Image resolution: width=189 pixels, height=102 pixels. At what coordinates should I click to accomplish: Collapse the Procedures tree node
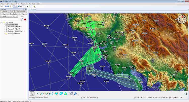click(x=2, y=22)
